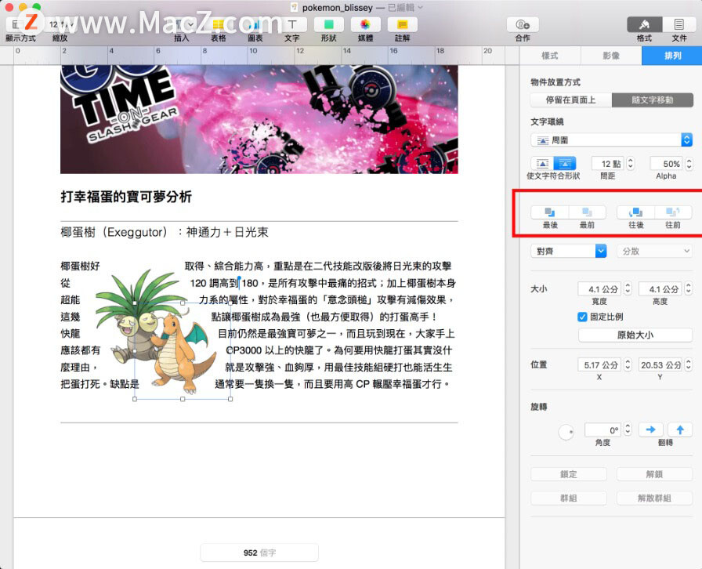
Task: Open the 圖表 chart toolbar tool
Action: click(x=255, y=25)
